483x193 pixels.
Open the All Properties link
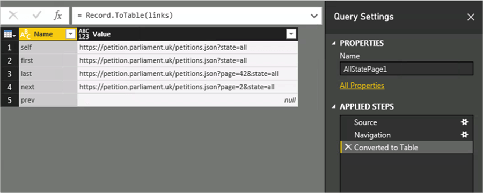tap(362, 86)
